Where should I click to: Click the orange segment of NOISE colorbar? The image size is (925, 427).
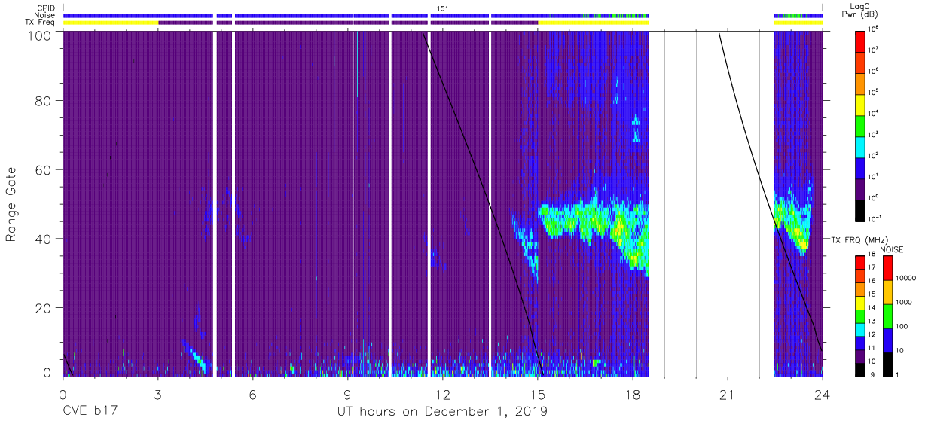pos(888,291)
